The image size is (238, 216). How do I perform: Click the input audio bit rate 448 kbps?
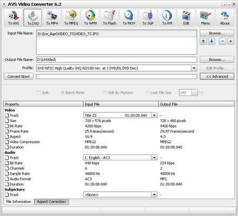pos(92,163)
